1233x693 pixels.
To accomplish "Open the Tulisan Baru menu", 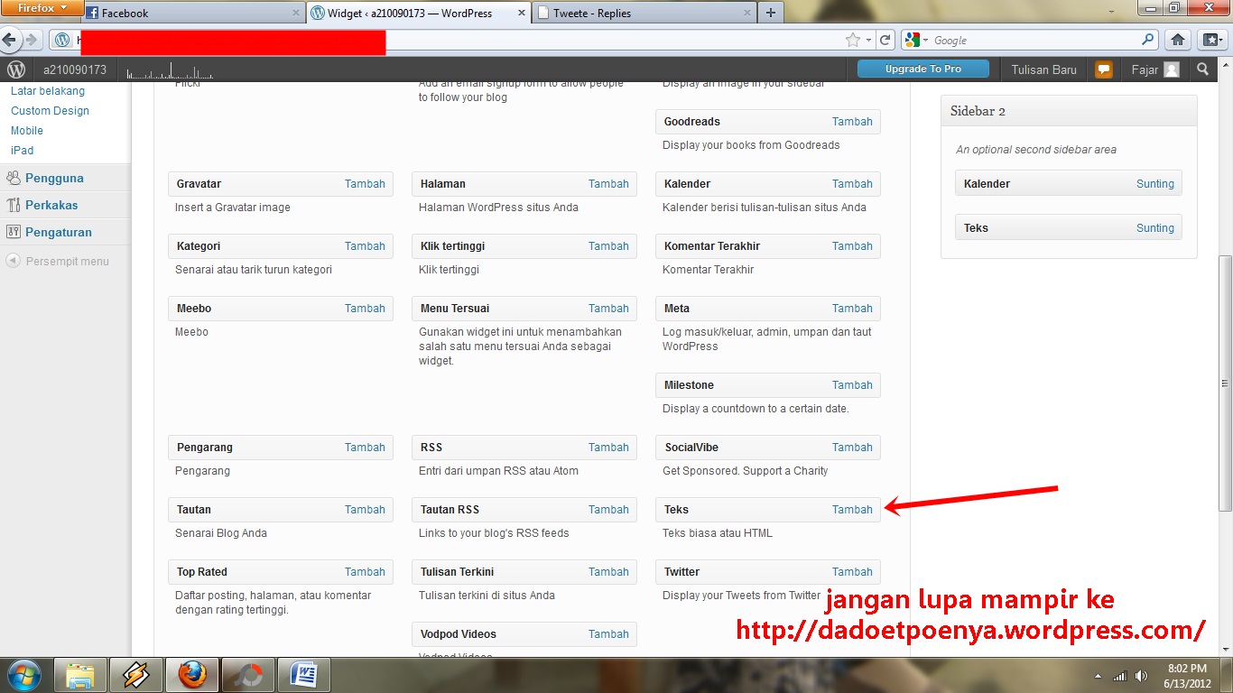I will point(1044,69).
